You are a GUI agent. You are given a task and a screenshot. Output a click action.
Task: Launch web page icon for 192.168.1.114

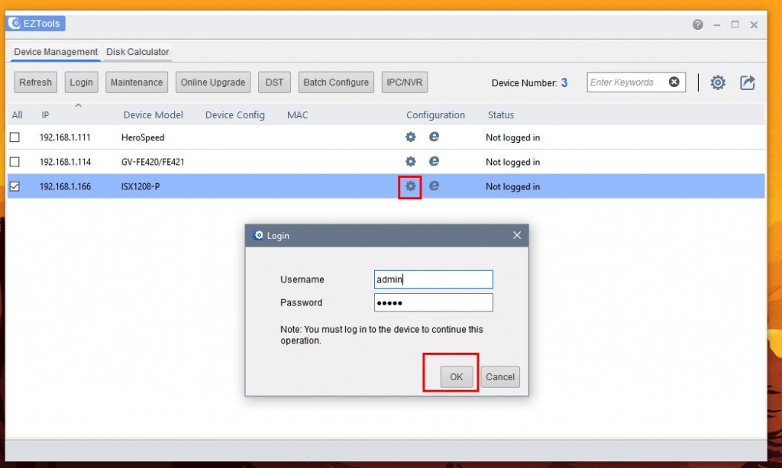coord(434,161)
